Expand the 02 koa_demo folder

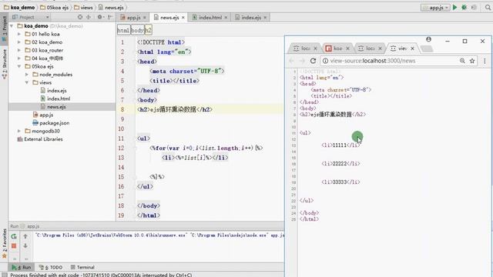[19, 42]
